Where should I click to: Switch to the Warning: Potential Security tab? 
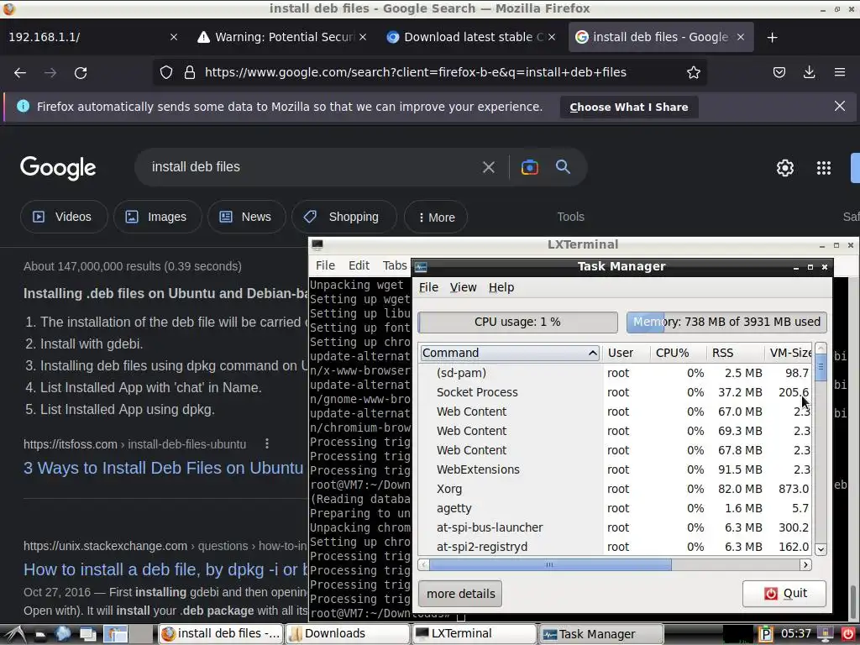(281, 37)
